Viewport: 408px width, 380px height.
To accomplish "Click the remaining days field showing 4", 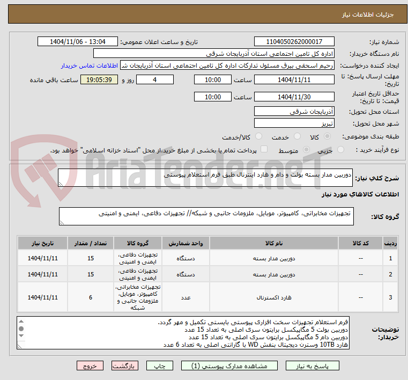I will click(155, 79).
